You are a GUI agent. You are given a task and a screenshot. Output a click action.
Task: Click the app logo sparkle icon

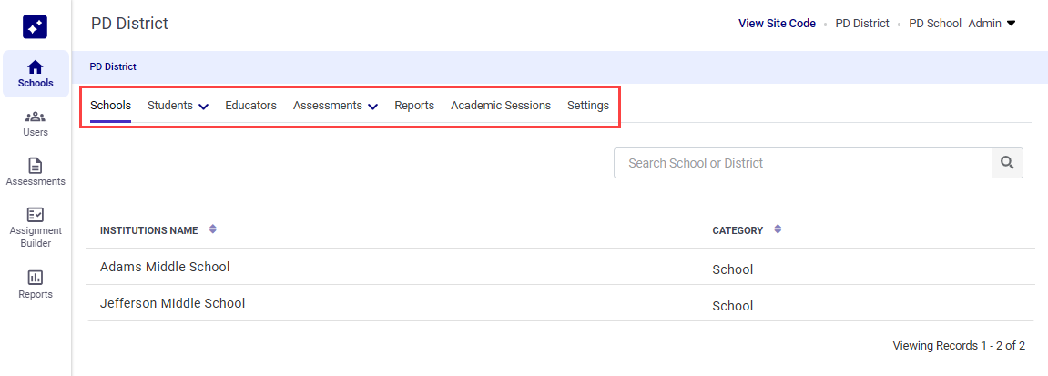(x=35, y=26)
